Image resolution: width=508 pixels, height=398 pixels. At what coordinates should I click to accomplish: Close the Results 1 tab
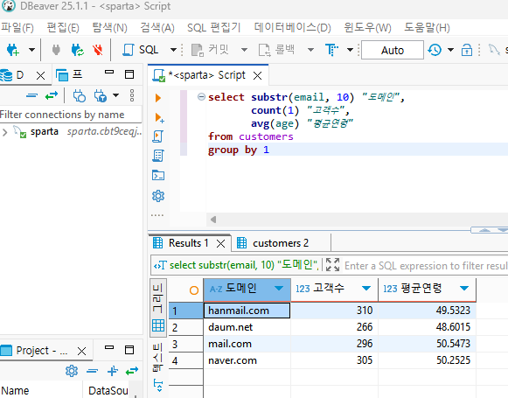tap(220, 244)
